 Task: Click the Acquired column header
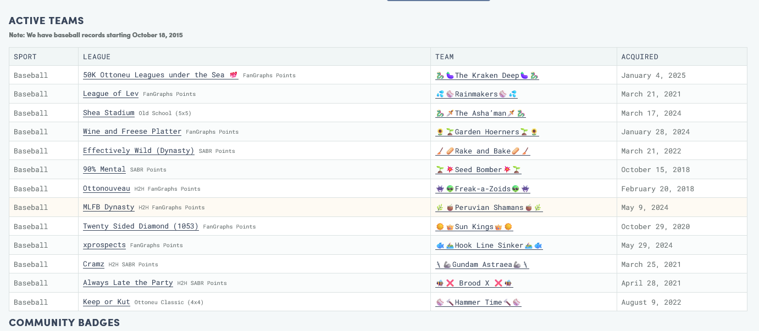pos(639,57)
